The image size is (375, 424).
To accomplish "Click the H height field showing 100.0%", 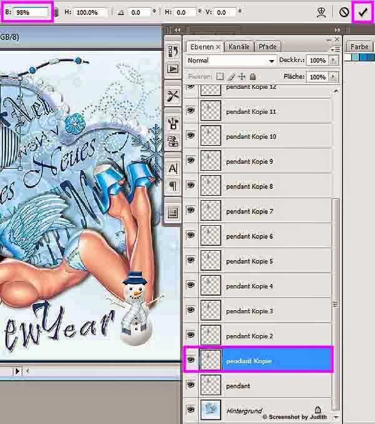I will click(91, 13).
